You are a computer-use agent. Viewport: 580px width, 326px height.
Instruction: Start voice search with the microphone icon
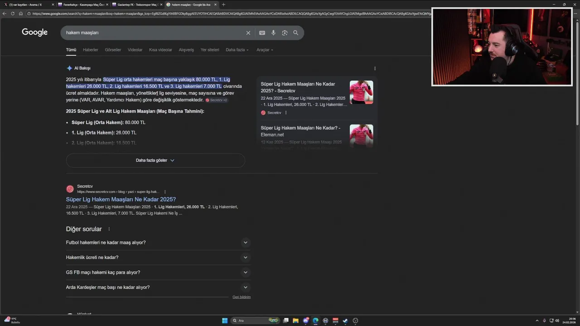tap(273, 33)
